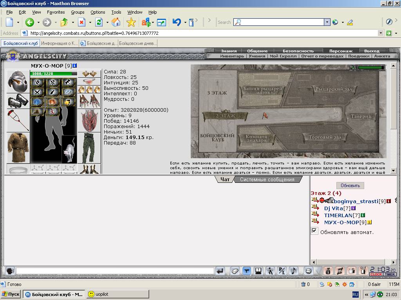Click the chat send enter-arrow icon
Image resolution: width=401 pixels, height=300 pixels.
pyautogui.click(x=220, y=271)
